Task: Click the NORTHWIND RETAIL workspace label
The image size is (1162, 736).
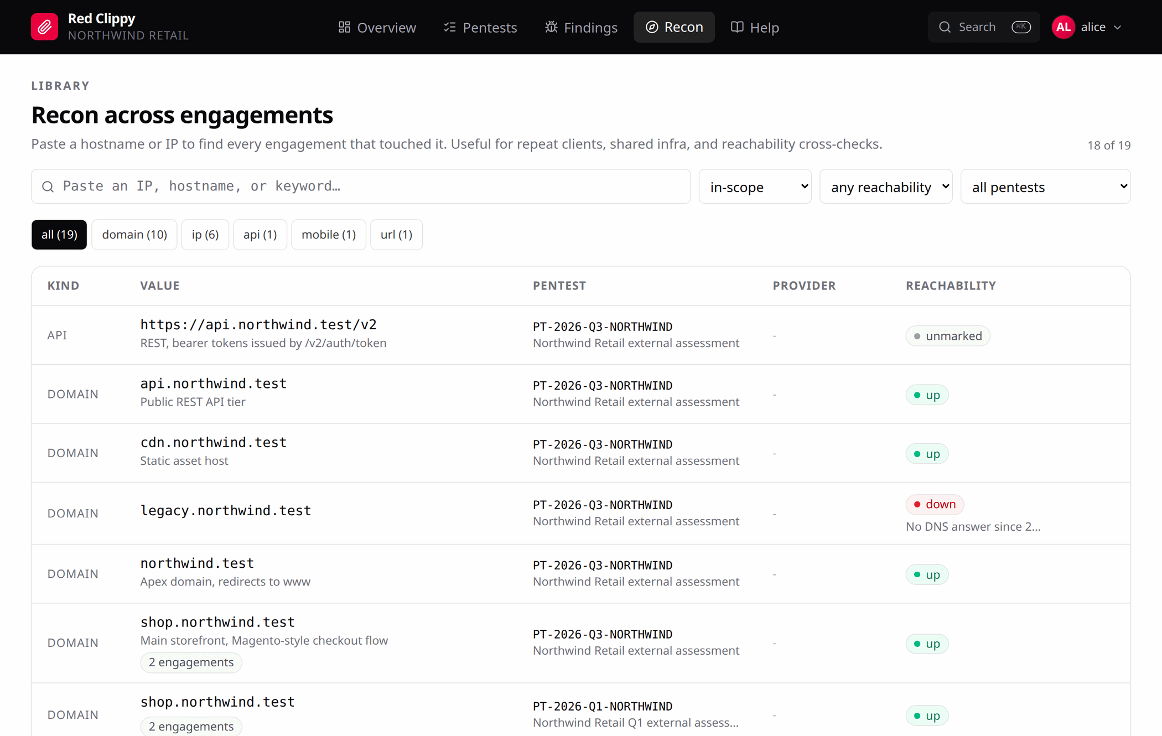Action: (x=128, y=35)
